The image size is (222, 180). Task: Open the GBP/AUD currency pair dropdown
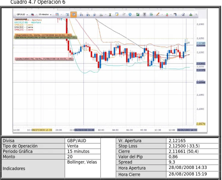coord(22,14)
